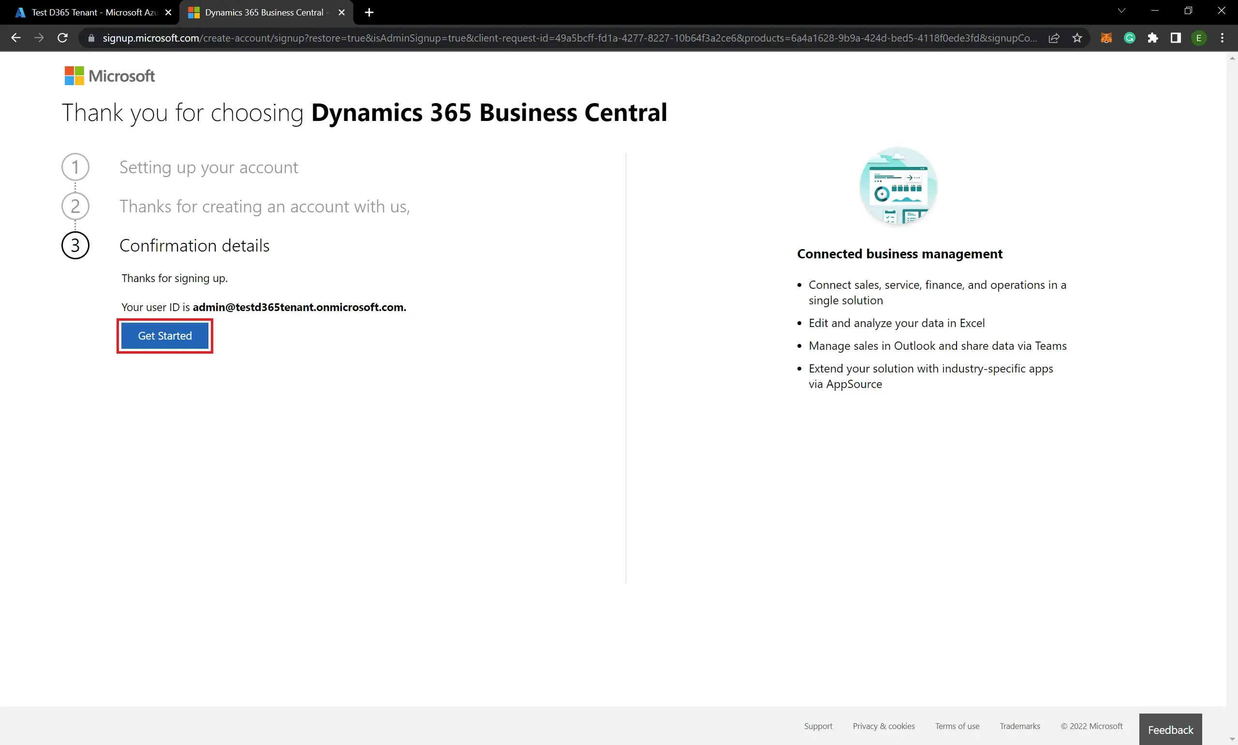
Task: Bookmark this page with the star icon
Action: [1077, 38]
